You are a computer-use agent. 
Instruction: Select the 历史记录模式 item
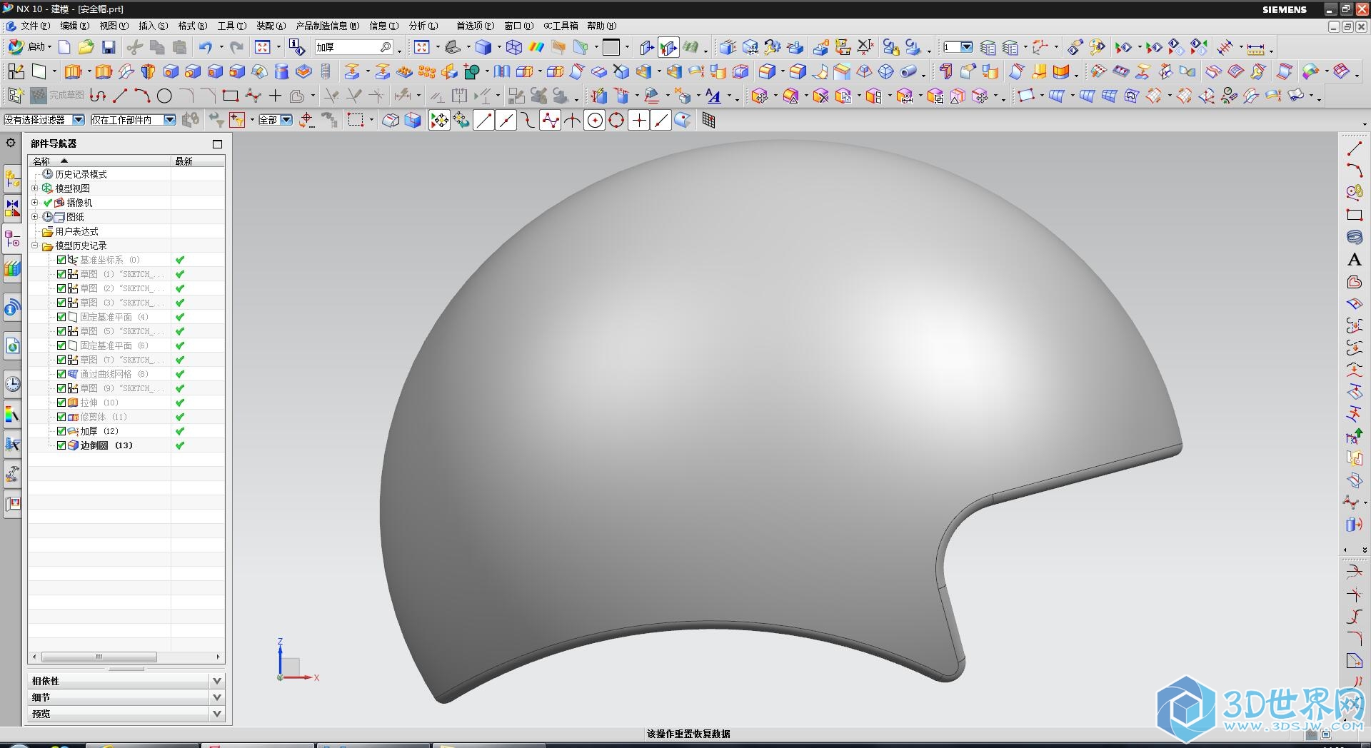(81, 174)
